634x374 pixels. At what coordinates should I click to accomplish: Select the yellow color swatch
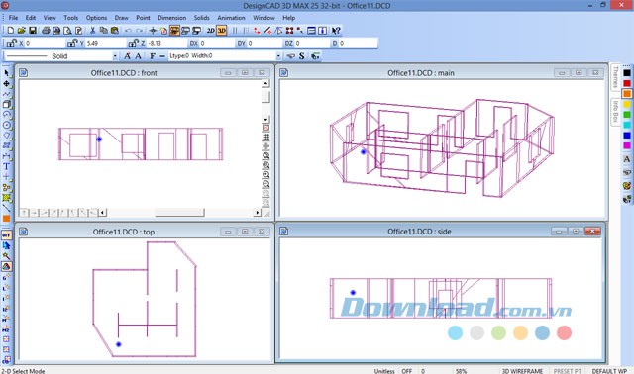click(x=627, y=104)
